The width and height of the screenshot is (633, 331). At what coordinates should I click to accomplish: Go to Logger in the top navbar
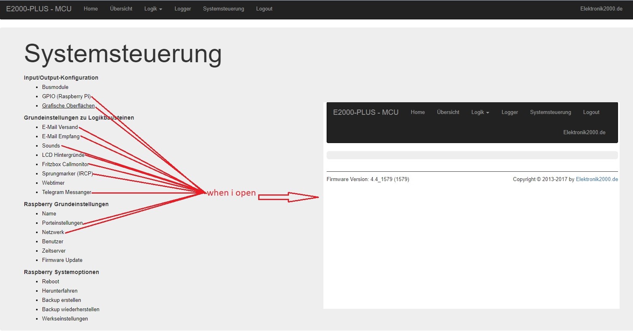(x=183, y=9)
